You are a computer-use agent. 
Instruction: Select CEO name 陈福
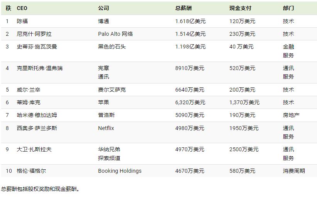click(x=22, y=21)
